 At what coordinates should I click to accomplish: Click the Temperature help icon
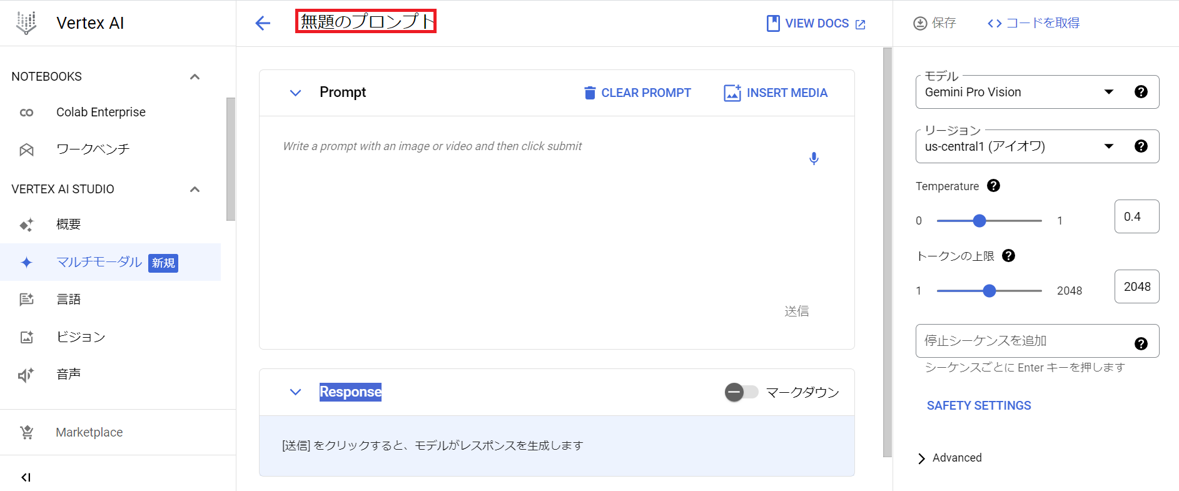point(993,186)
